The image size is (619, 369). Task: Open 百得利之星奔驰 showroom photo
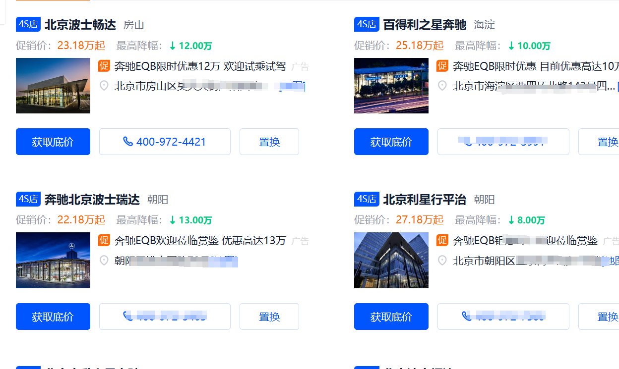tap(391, 86)
